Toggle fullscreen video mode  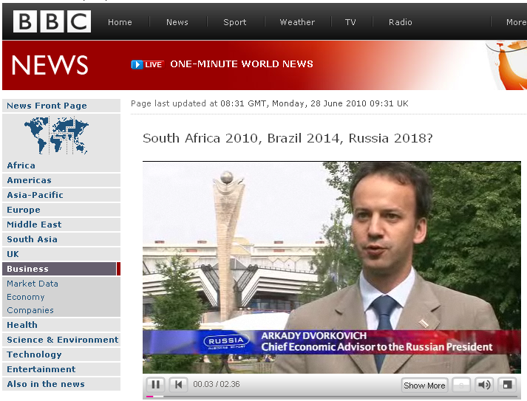507,385
